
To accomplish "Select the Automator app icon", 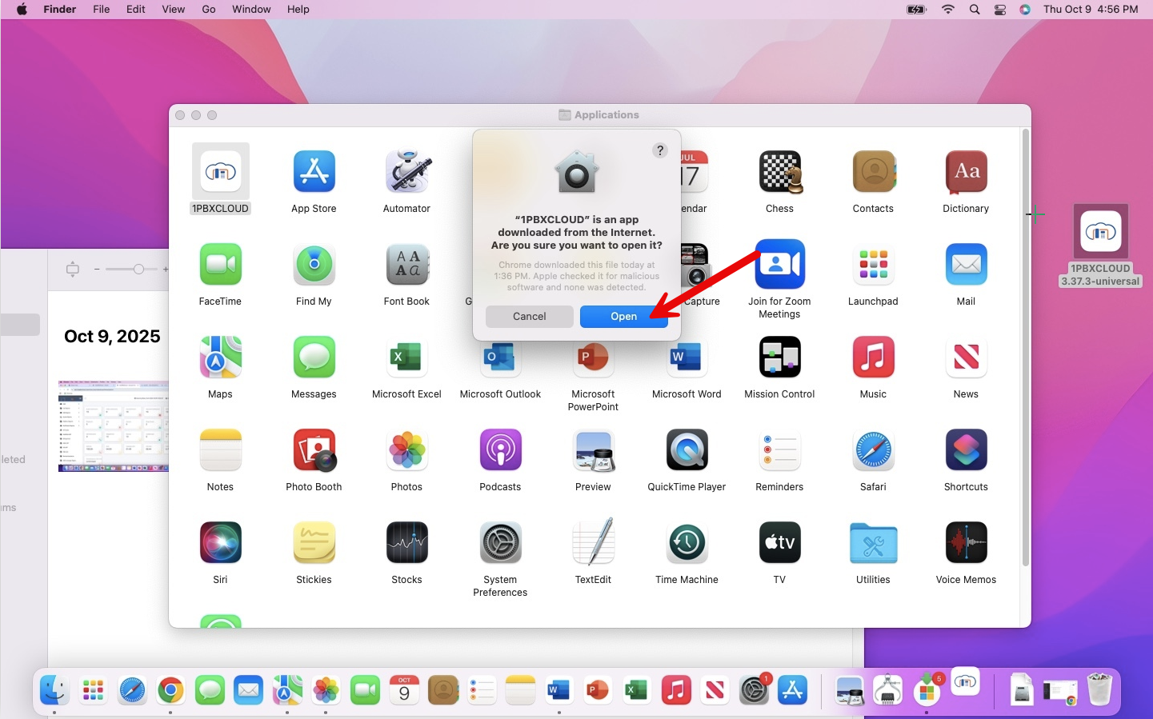I will pyautogui.click(x=406, y=172).
